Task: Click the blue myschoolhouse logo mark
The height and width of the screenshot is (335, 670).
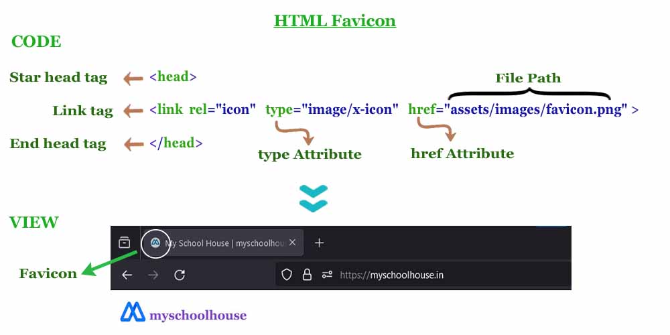Action: [133, 312]
